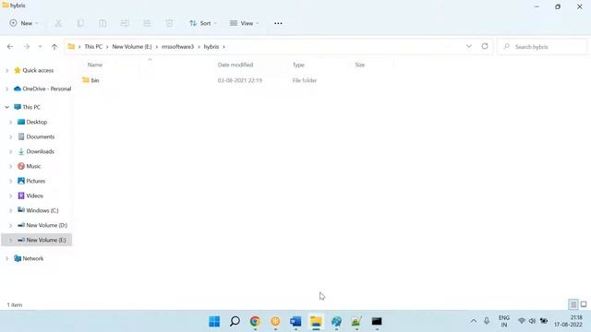Screen dimensions: 591x332
Task: Collapse the This PC tree node
Action: tap(6, 107)
